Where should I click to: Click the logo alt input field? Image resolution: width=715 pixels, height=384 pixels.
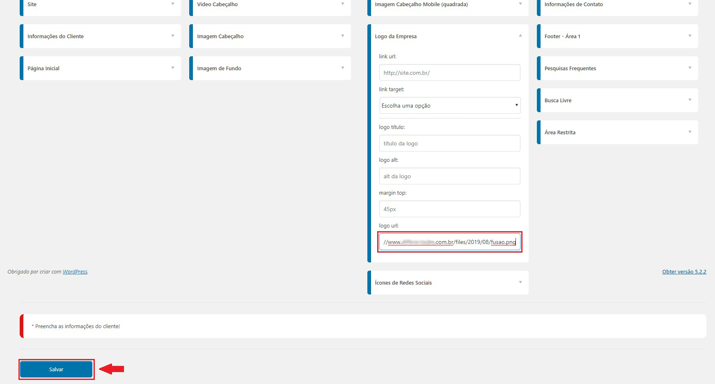click(x=449, y=176)
